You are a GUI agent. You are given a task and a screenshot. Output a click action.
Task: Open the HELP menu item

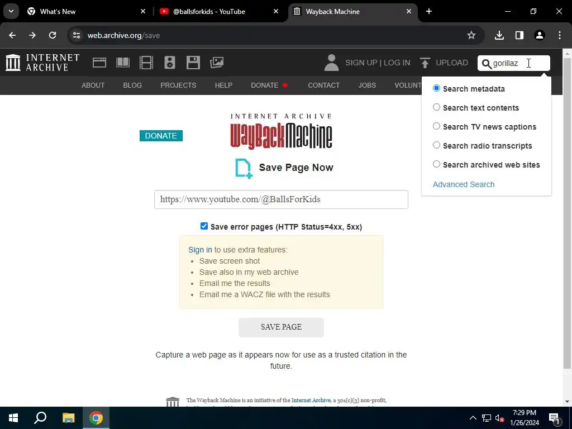coord(223,85)
